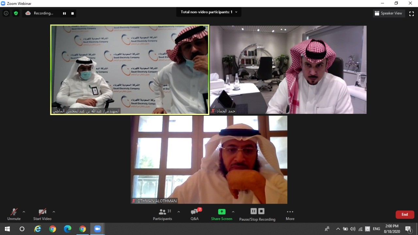418x235 pixels.
Task: Click stop icon in bottom recording controls
Action: (261, 211)
